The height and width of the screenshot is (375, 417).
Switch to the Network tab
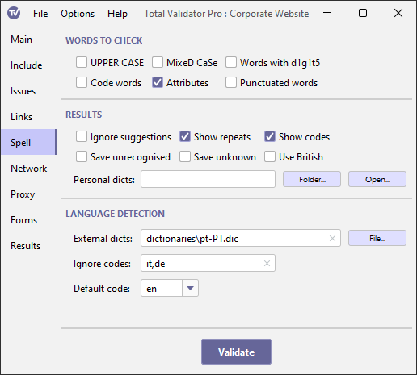pyautogui.click(x=29, y=169)
